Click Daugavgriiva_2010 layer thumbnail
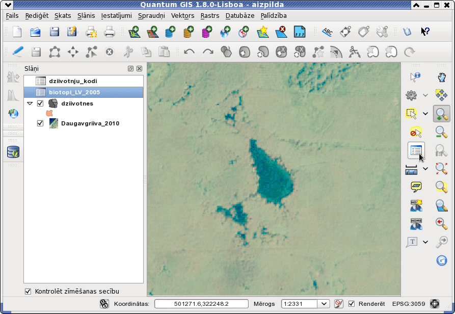This screenshot has width=455, height=314. [53, 123]
